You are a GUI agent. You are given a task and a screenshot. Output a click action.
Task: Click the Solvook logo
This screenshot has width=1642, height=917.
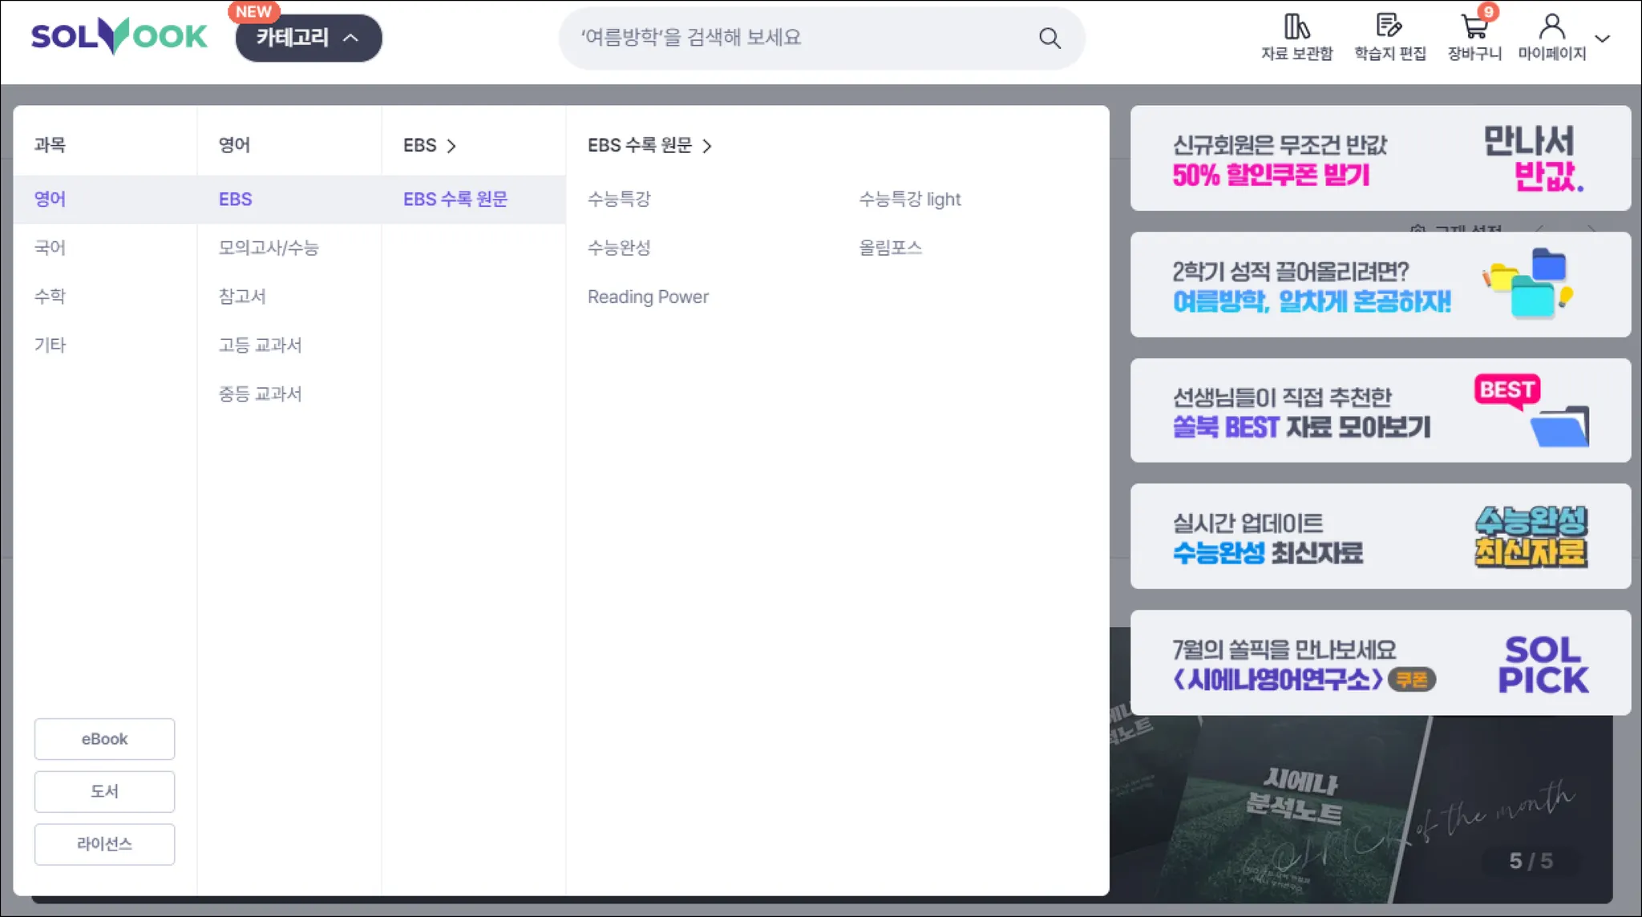[x=119, y=37]
